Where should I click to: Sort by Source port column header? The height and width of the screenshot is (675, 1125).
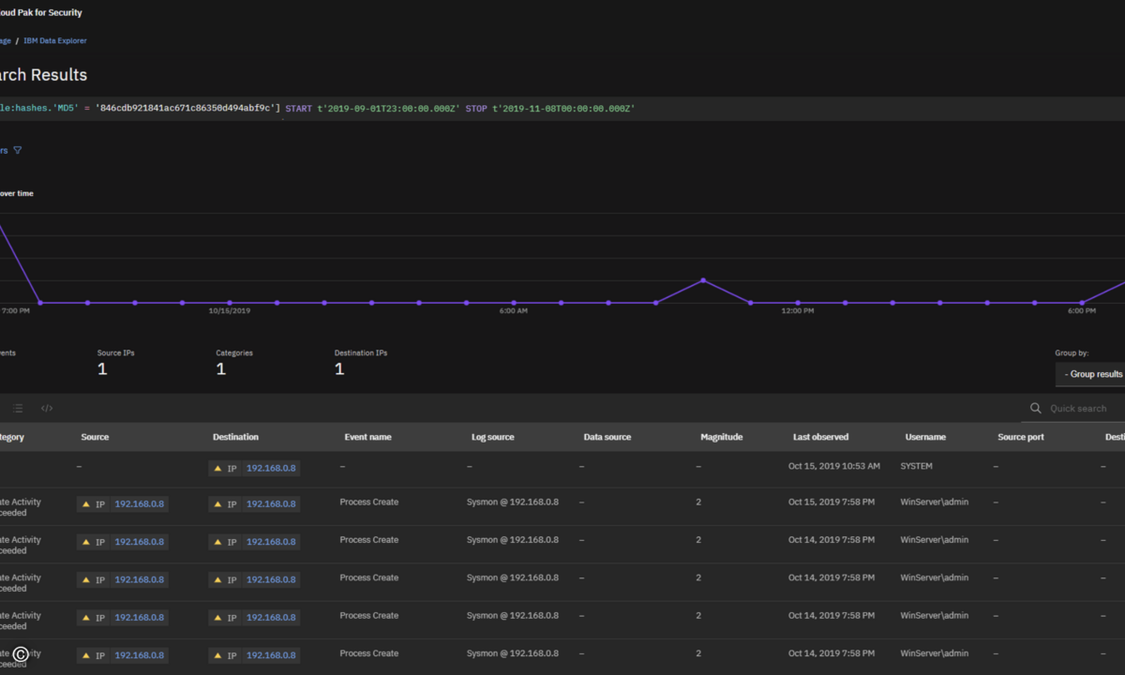tap(1021, 437)
